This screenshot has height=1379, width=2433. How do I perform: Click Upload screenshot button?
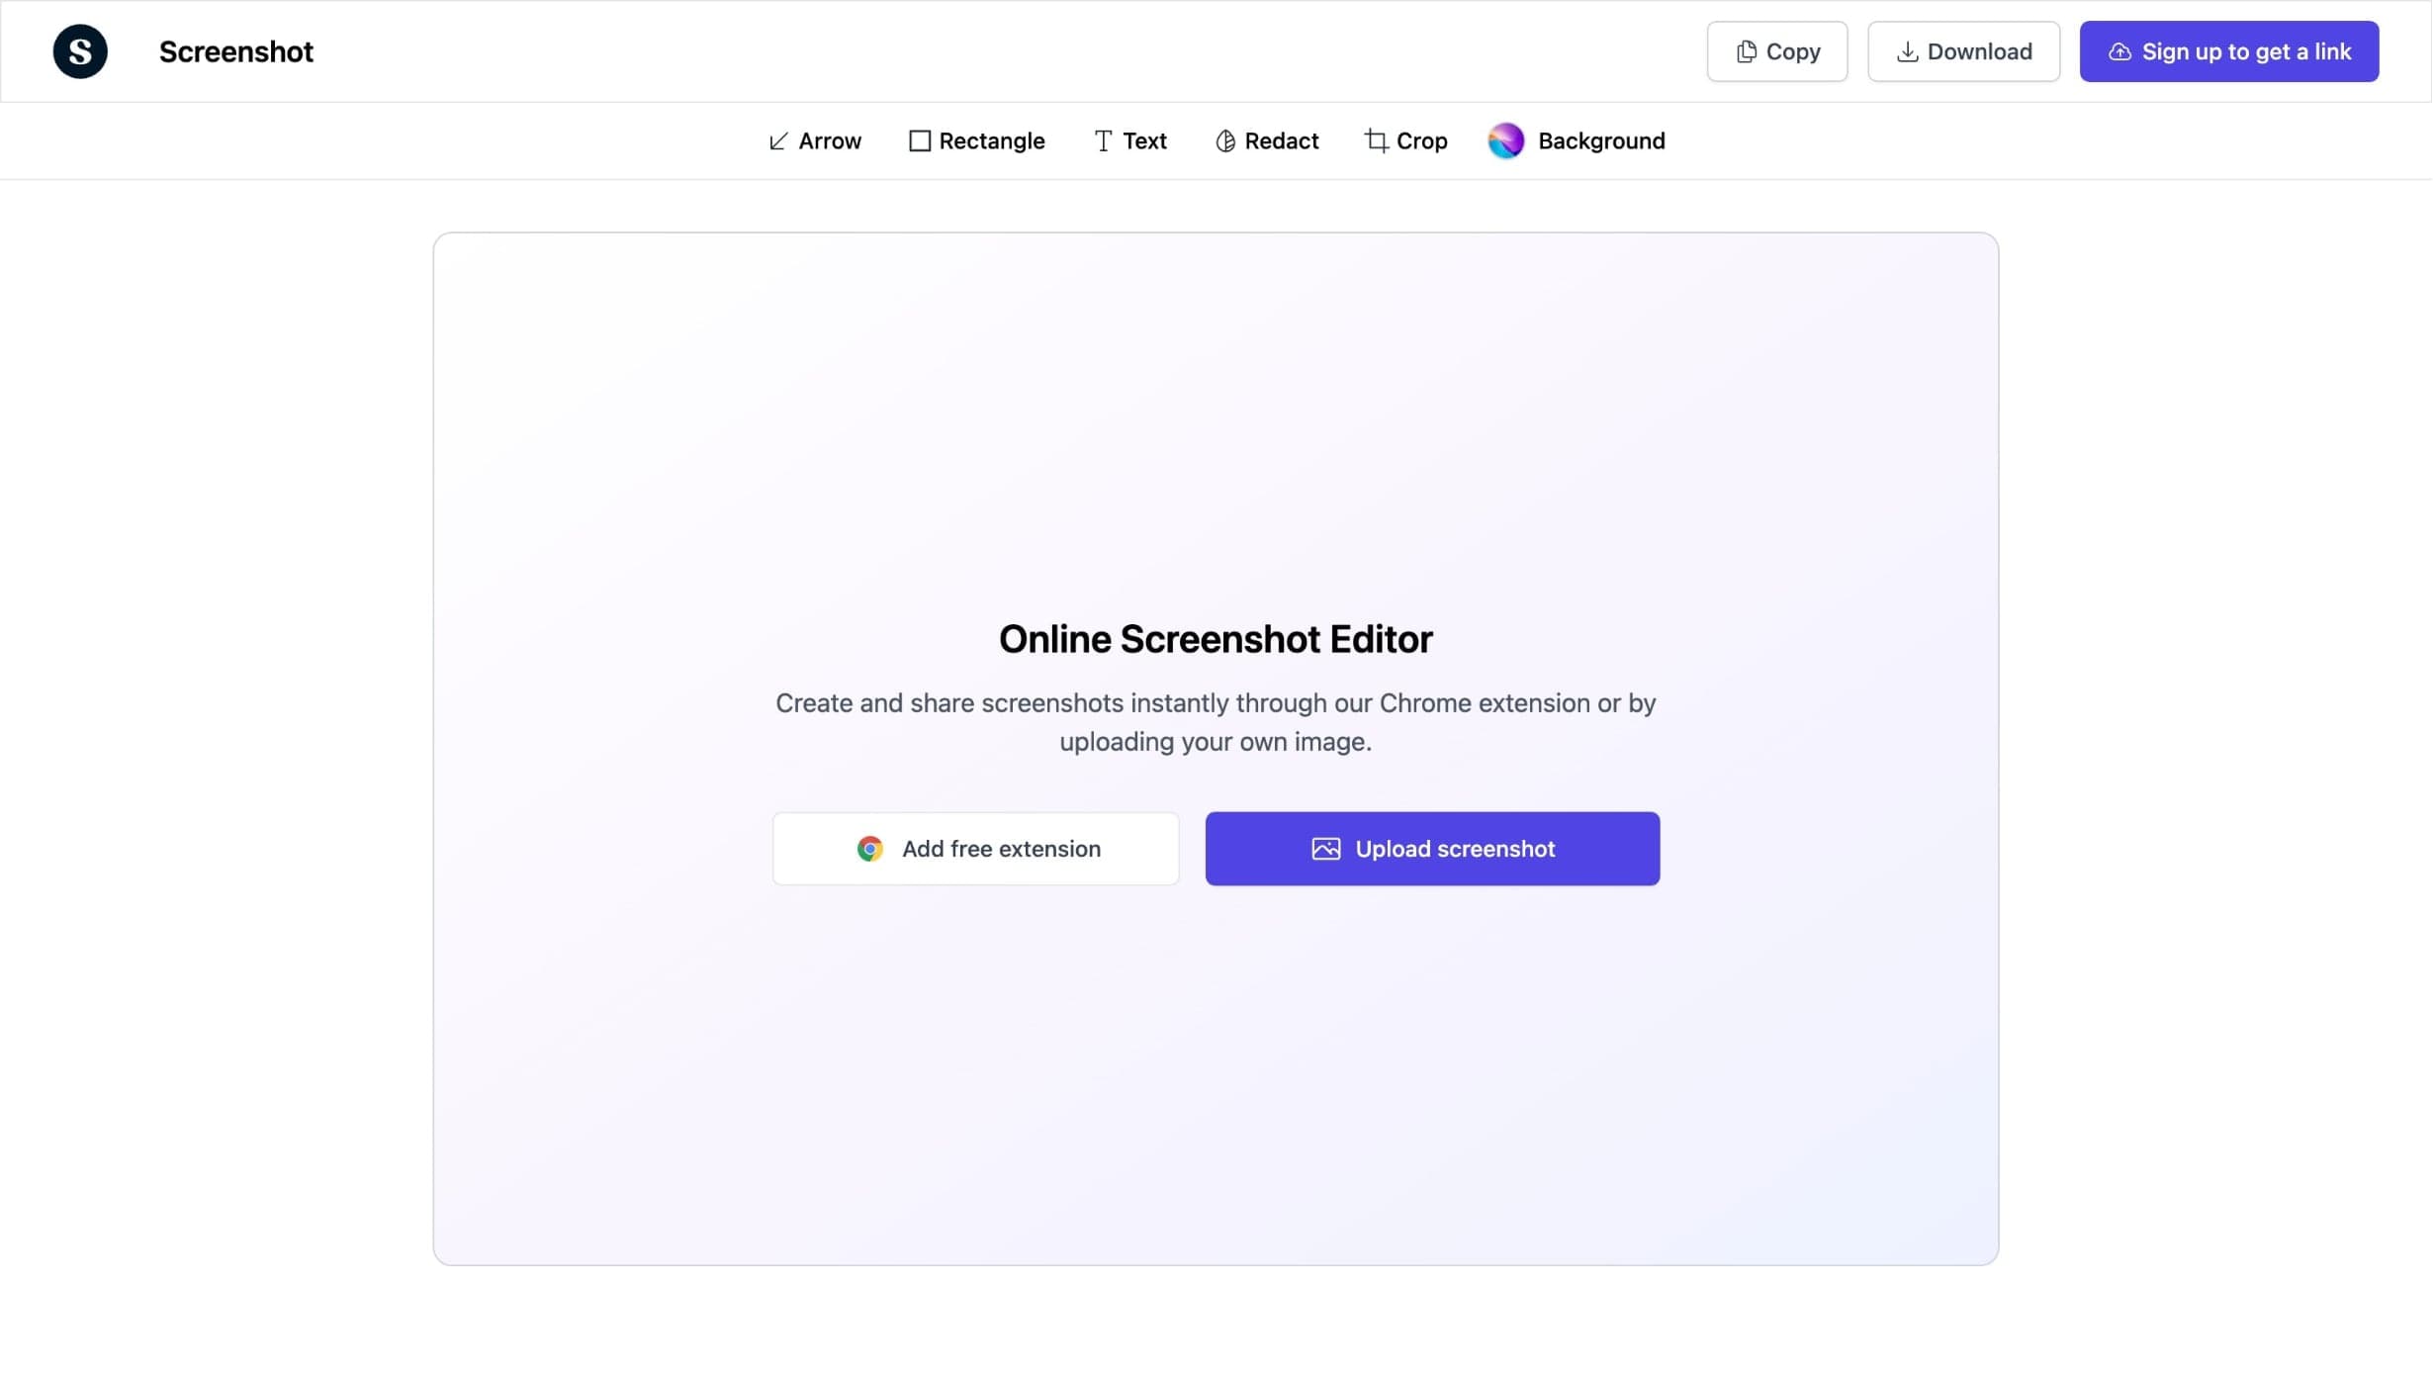click(x=1432, y=848)
